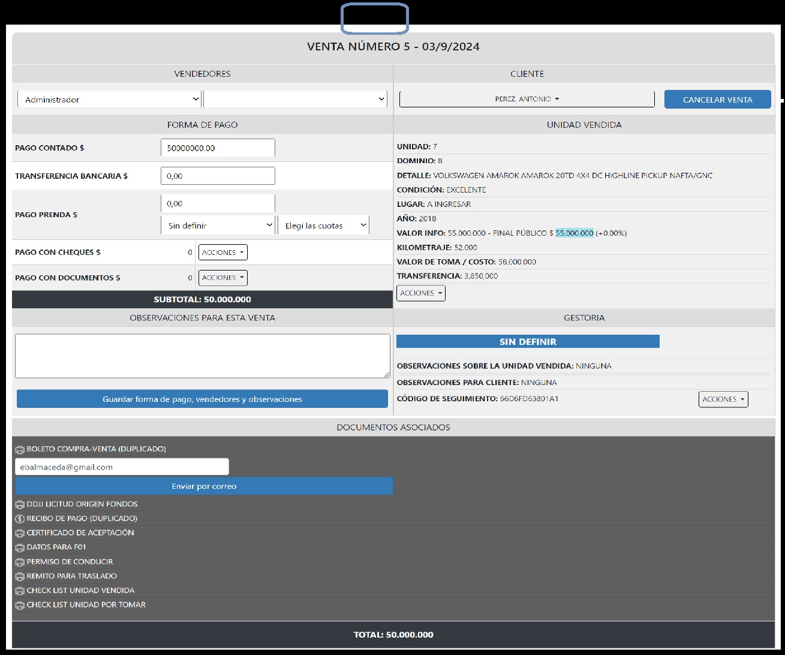Click printer icon beside CHECK LIST UNIDAD POR TOMAR
Screen dimensions: 785x655
20,605
